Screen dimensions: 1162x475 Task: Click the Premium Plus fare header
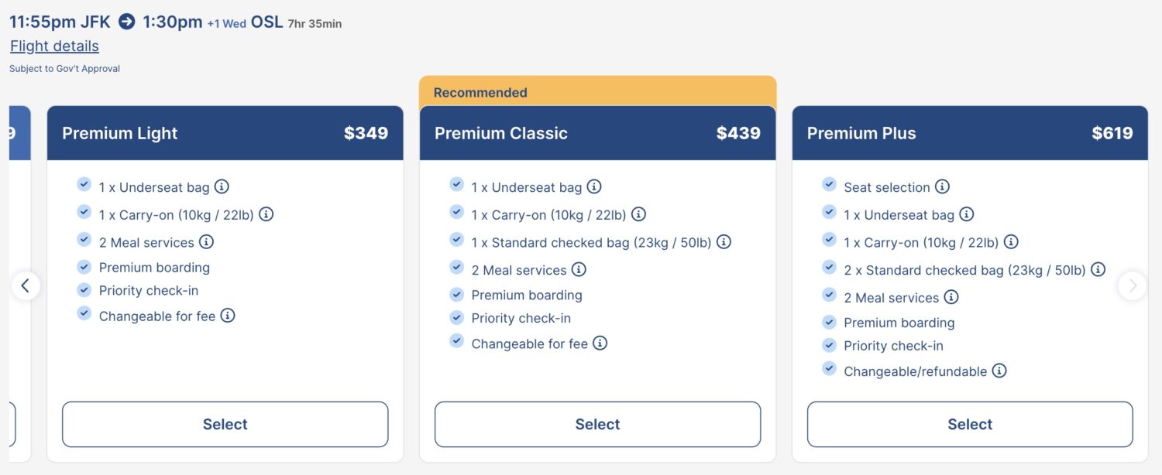click(x=970, y=133)
